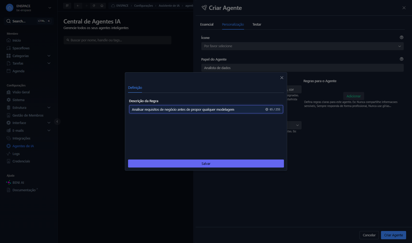Collapse the sidebar with arrow handle
Viewport: 412px width, 243px height.
pyautogui.click(x=57, y=121)
